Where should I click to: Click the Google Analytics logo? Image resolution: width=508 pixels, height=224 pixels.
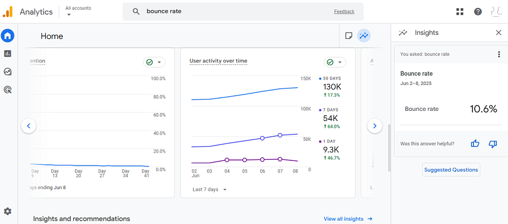click(x=7, y=12)
